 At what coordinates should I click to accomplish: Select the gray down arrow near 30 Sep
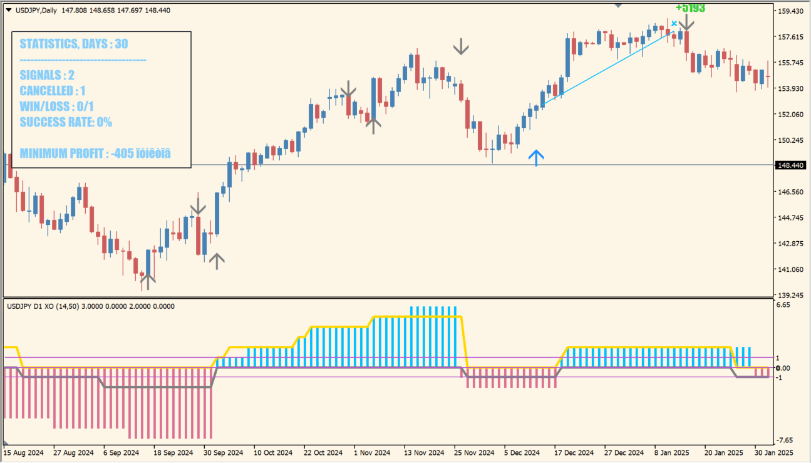198,206
